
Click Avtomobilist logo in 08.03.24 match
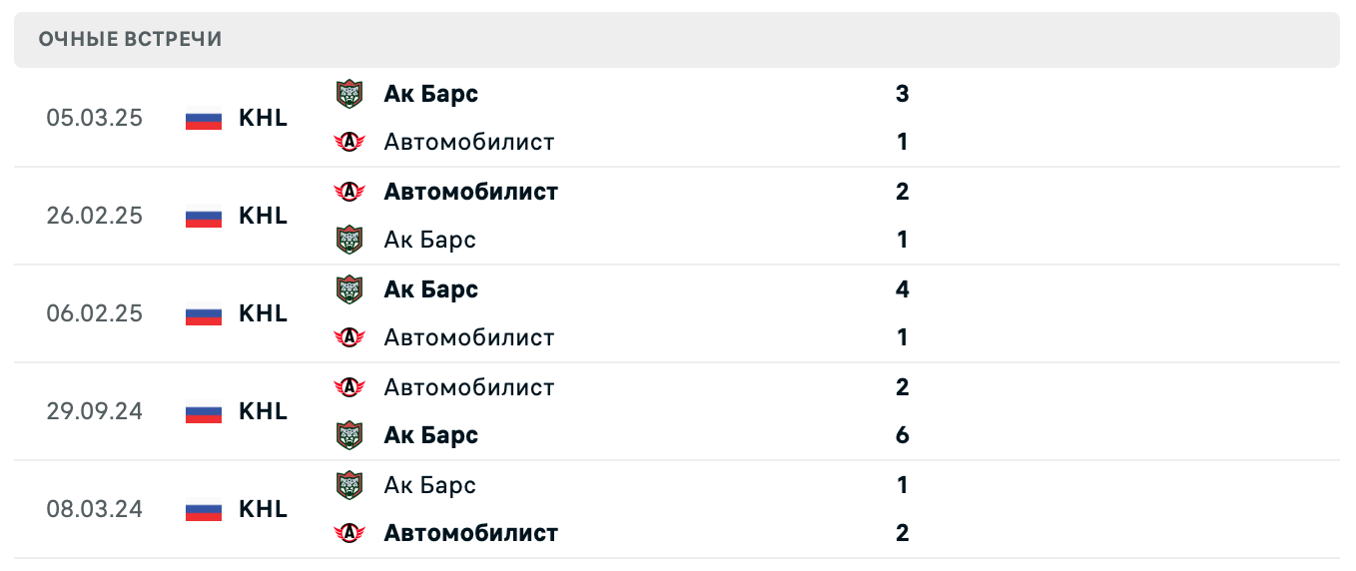(x=349, y=533)
